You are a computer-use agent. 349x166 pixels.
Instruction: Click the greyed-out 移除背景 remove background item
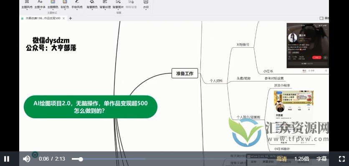pos(131,4)
